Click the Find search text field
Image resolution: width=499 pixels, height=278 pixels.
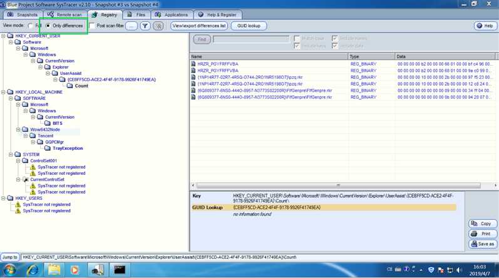[x=252, y=39]
